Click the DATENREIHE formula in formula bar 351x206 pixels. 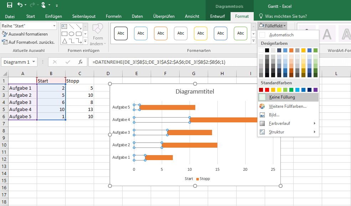159,62
